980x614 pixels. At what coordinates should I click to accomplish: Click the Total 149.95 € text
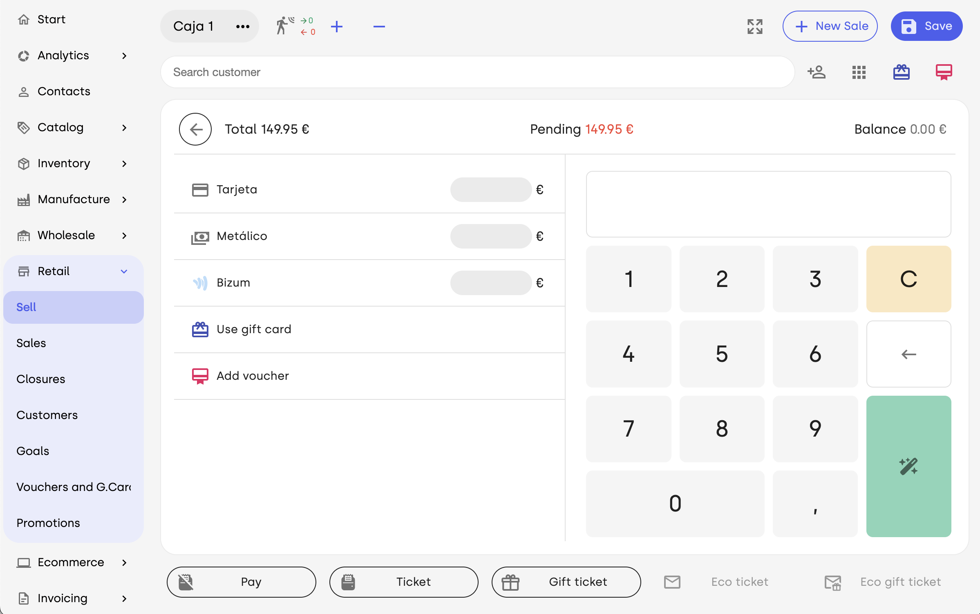267,130
